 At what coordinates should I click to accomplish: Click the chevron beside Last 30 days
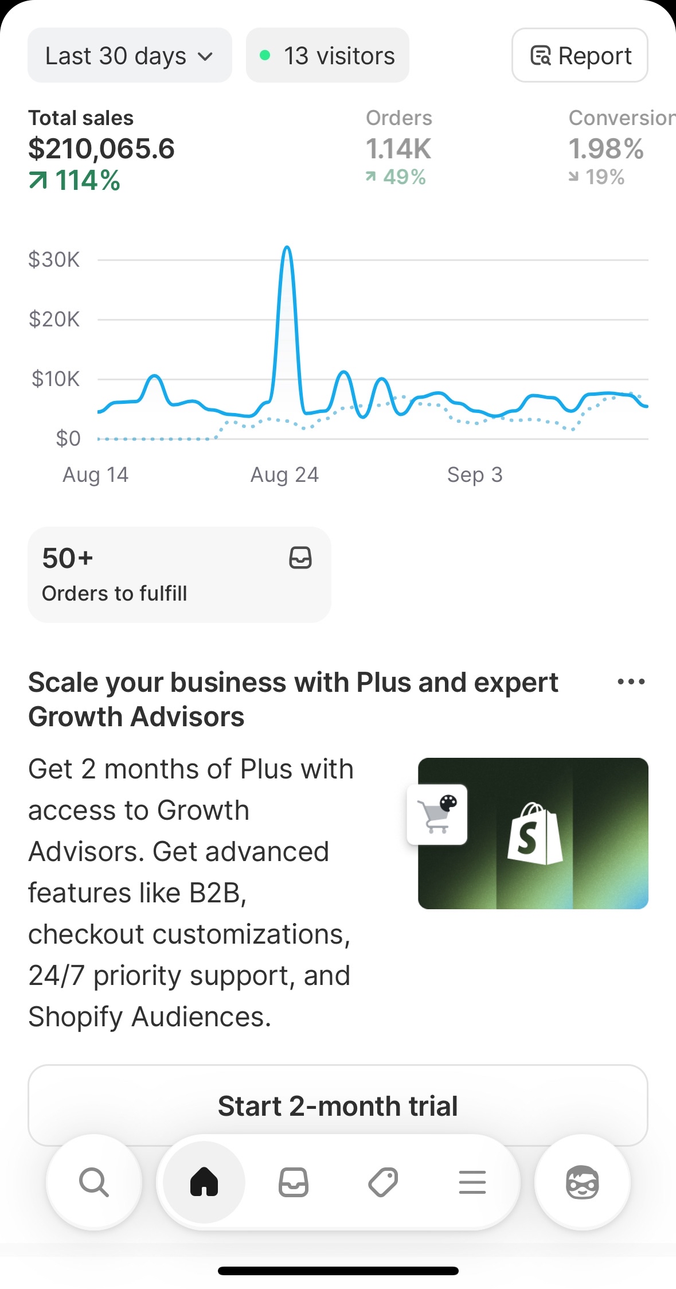(205, 56)
